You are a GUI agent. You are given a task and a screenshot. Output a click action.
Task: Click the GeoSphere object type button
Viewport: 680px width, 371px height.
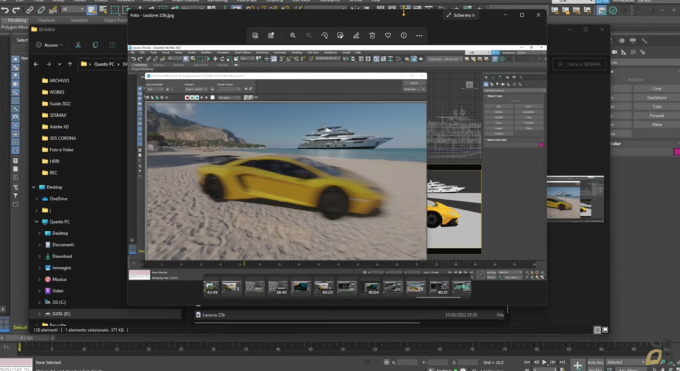tap(657, 98)
